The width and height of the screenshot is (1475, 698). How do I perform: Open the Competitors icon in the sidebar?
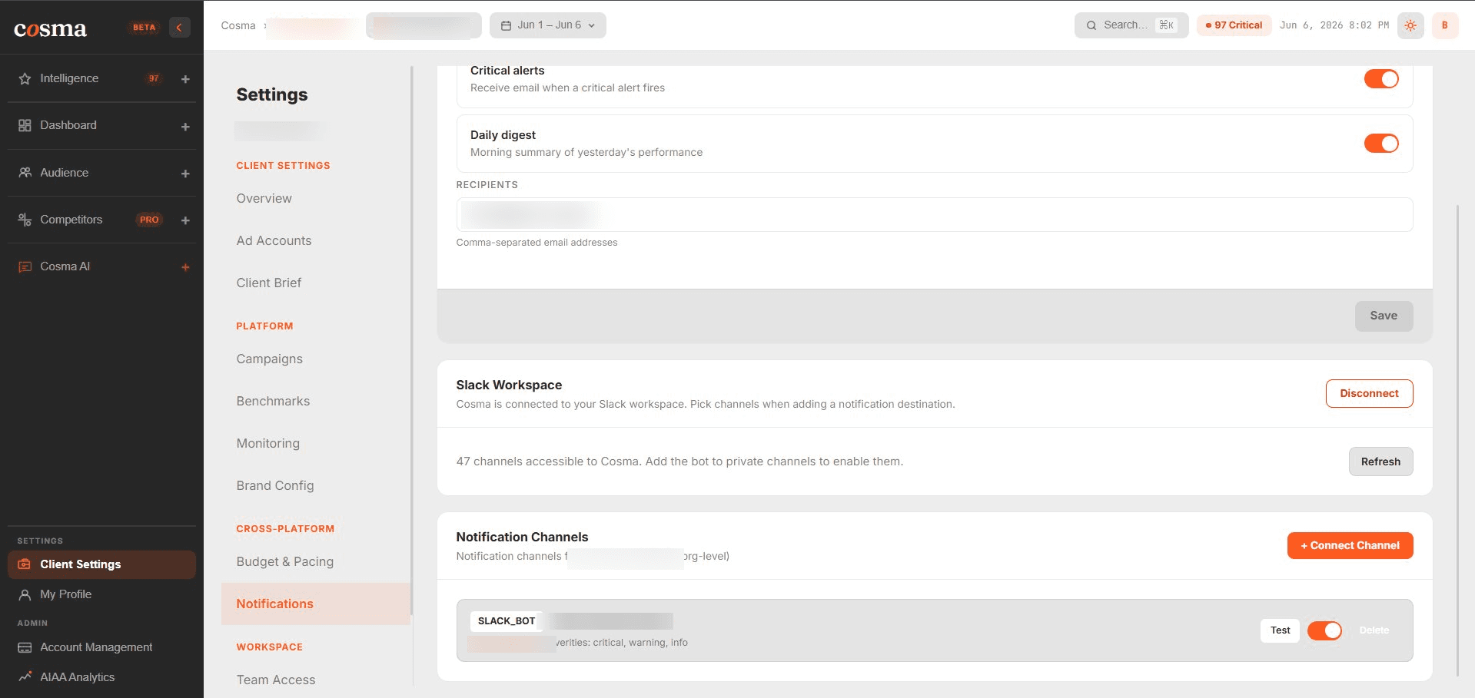tap(25, 220)
